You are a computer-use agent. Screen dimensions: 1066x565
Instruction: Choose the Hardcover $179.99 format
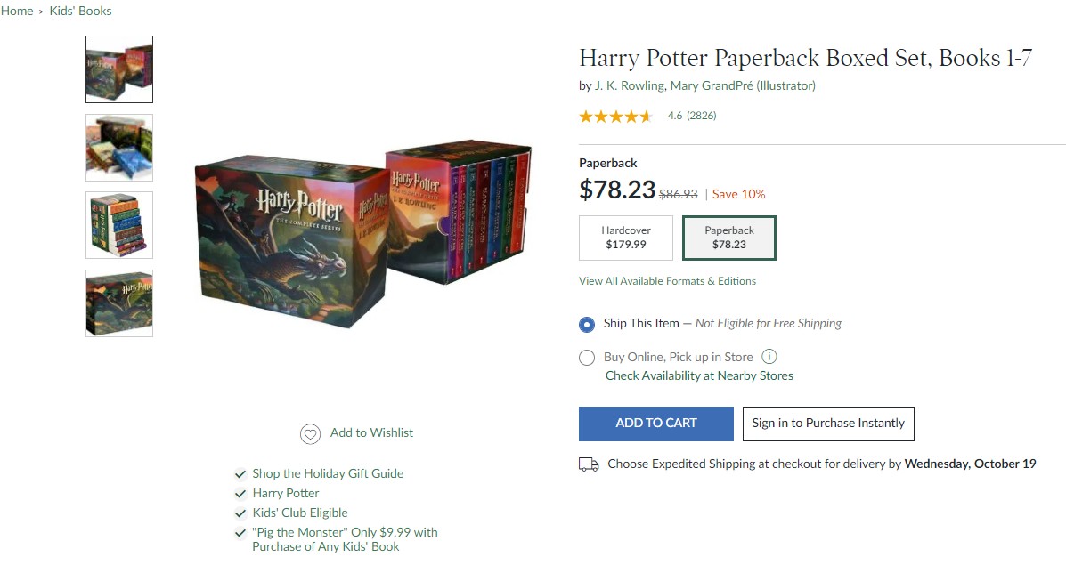click(626, 238)
